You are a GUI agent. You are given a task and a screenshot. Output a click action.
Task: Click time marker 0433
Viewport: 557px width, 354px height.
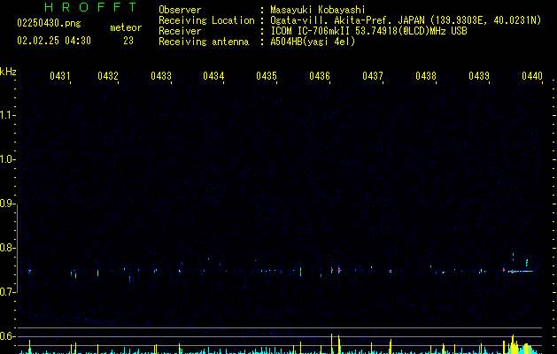pyautogui.click(x=161, y=75)
